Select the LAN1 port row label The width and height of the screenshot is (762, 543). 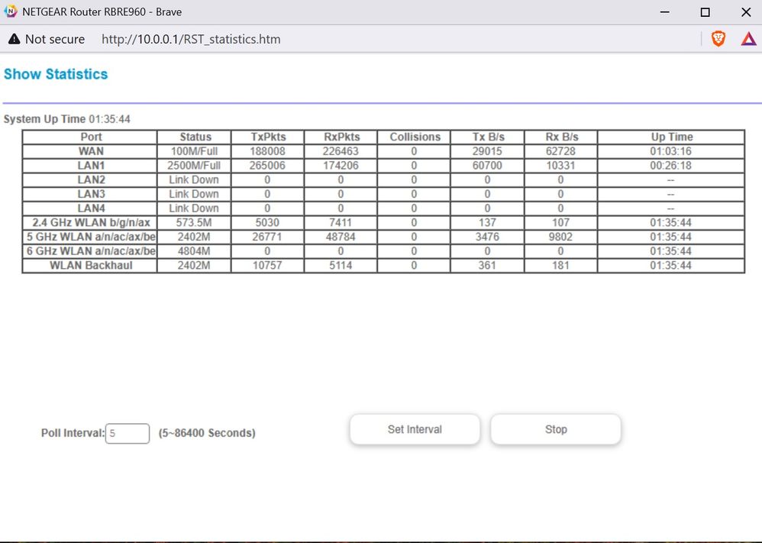tap(91, 165)
